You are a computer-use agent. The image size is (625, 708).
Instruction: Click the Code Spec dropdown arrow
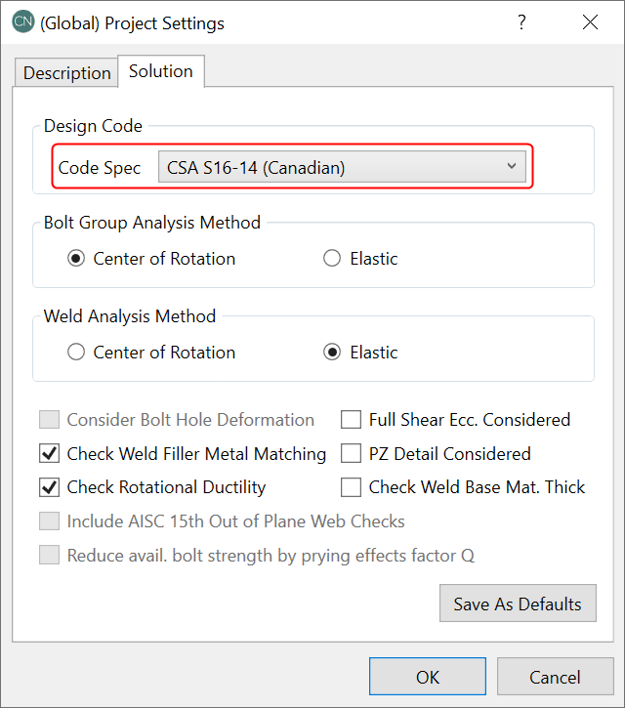[511, 167]
